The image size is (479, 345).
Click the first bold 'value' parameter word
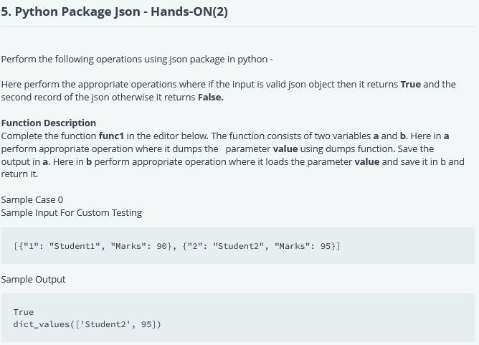(x=285, y=148)
